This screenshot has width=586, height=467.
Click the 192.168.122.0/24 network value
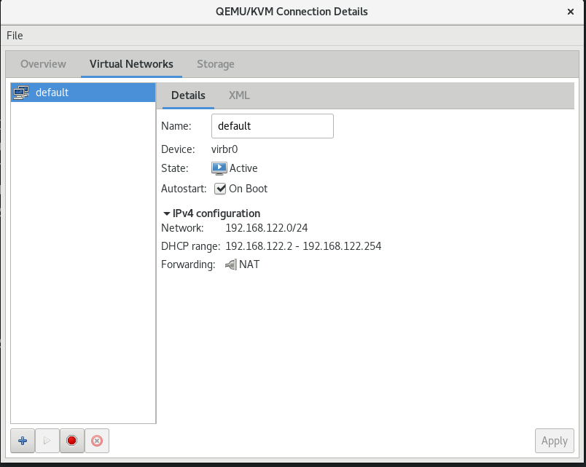pos(267,228)
